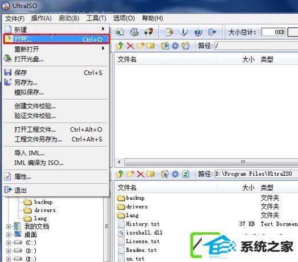The image size is (298, 262).
Task: Go up one level in the image pane
Action: [120, 46]
